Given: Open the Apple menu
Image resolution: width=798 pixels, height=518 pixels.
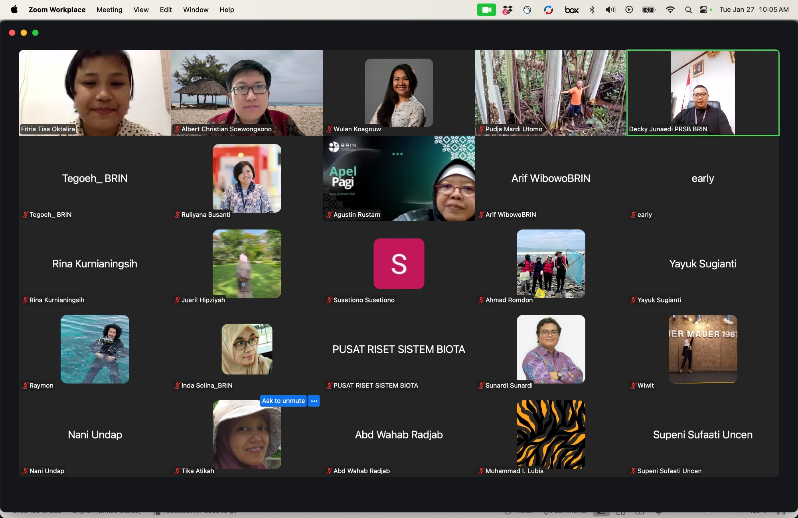Looking at the screenshot, I should click(x=14, y=10).
